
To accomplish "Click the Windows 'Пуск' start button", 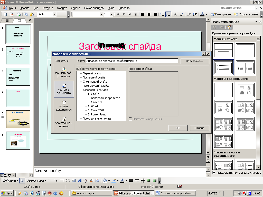I will click(7, 193).
